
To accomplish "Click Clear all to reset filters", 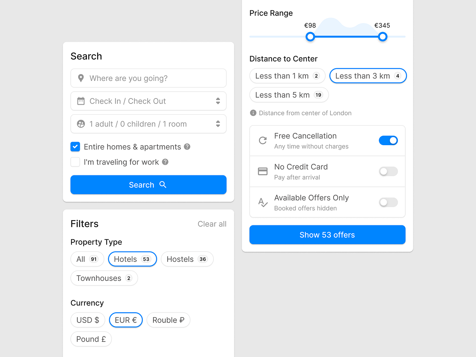I will pyautogui.click(x=212, y=224).
